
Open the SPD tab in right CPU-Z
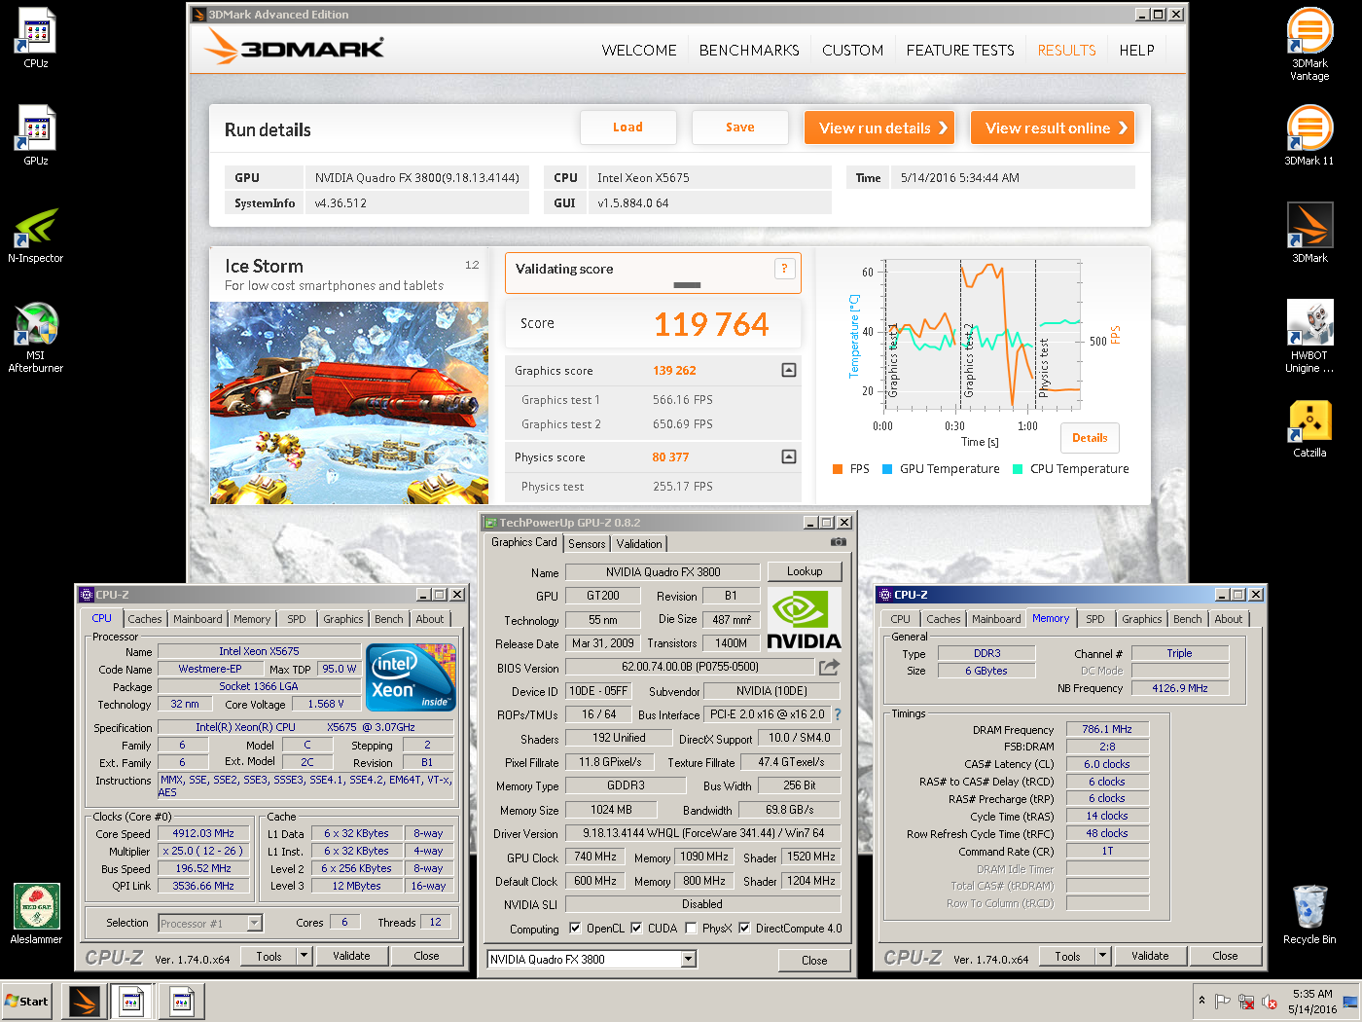1095,619
